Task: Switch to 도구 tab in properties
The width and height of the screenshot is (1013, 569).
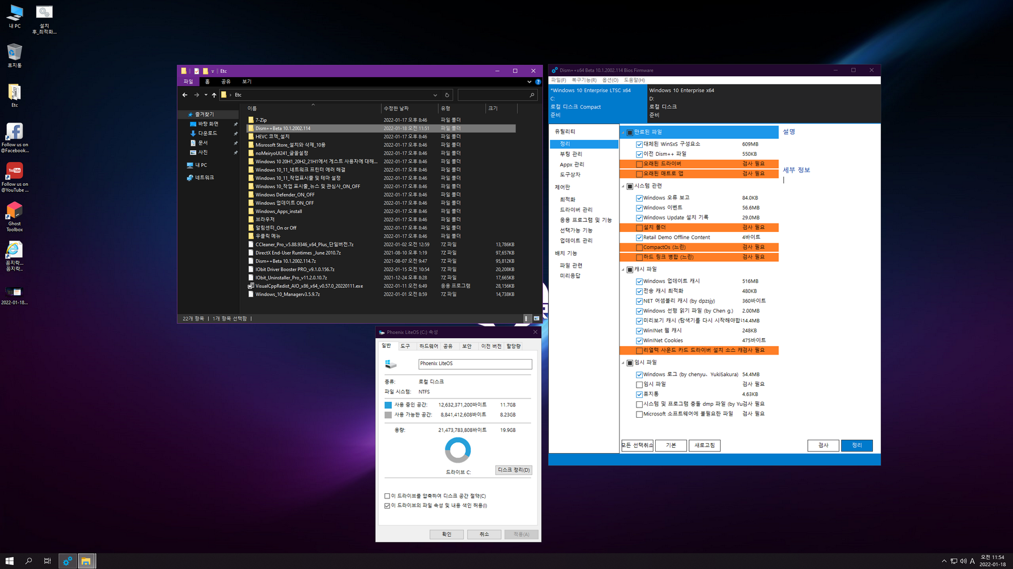Action: pyautogui.click(x=405, y=346)
